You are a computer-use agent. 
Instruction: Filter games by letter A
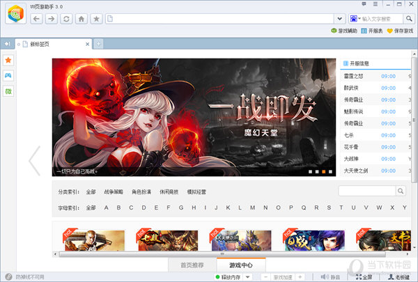click(x=106, y=207)
